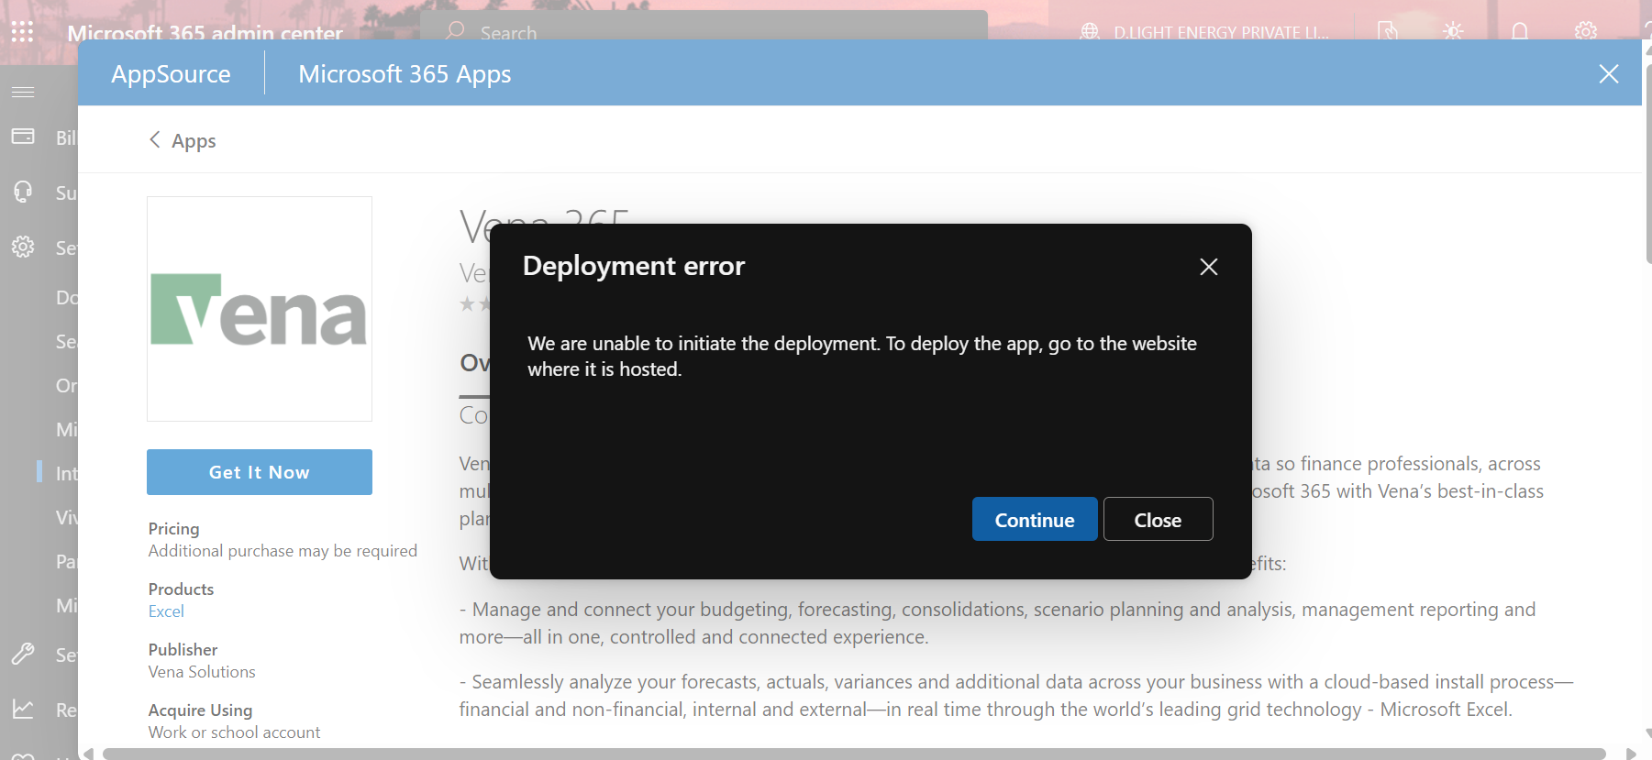Click Continue in the Deployment error dialog
Screen dimensions: 1652x760
[1035, 519]
